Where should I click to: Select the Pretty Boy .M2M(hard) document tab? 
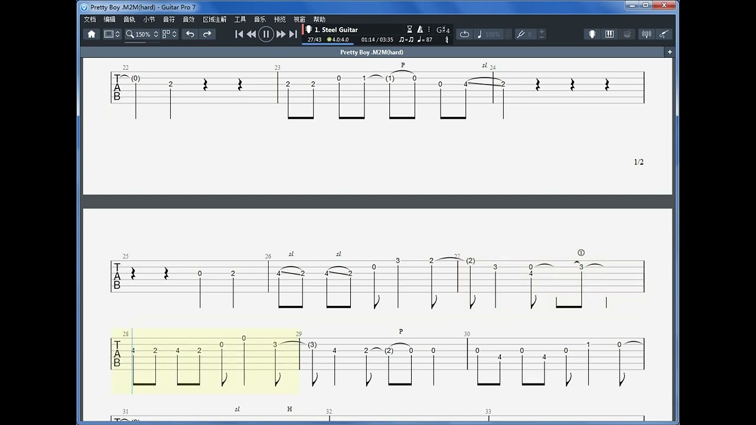372,52
